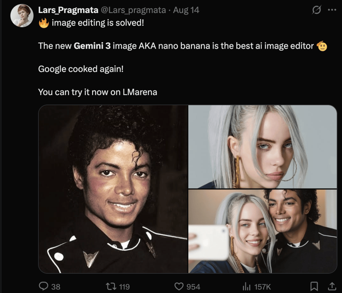
Task: Open the large left portrait image
Action: pos(113,189)
